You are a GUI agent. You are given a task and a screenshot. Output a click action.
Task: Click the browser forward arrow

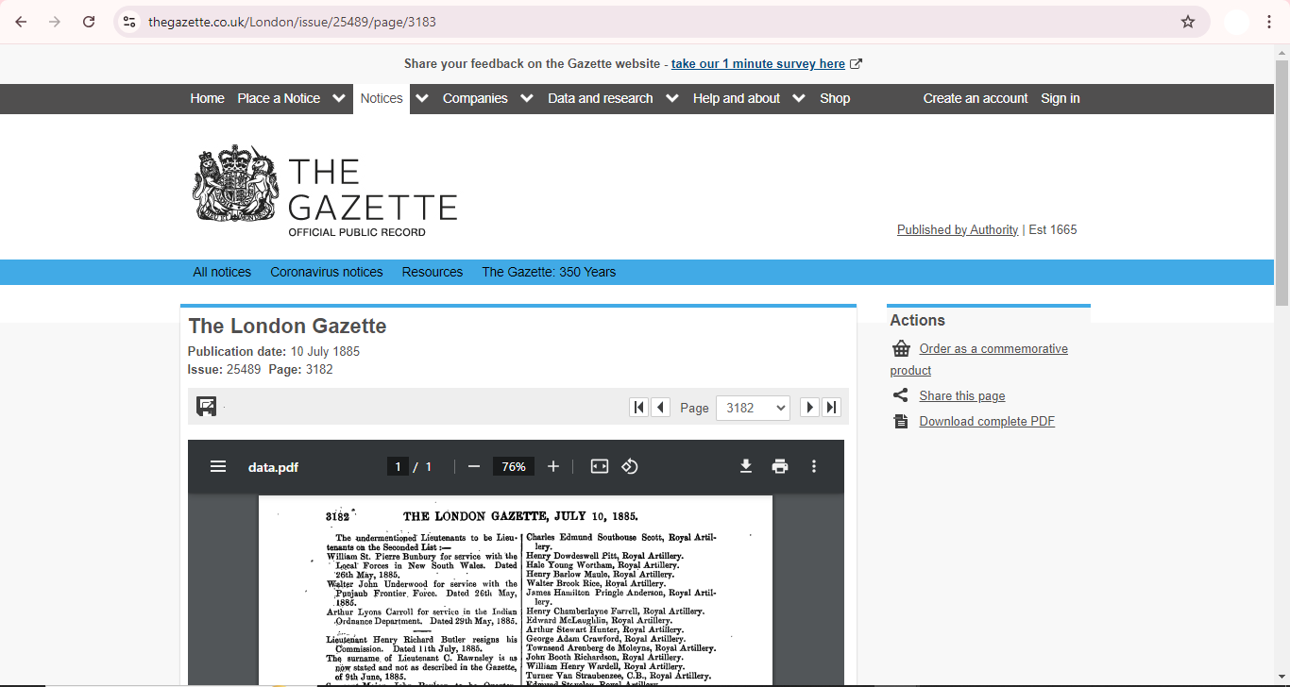point(55,22)
